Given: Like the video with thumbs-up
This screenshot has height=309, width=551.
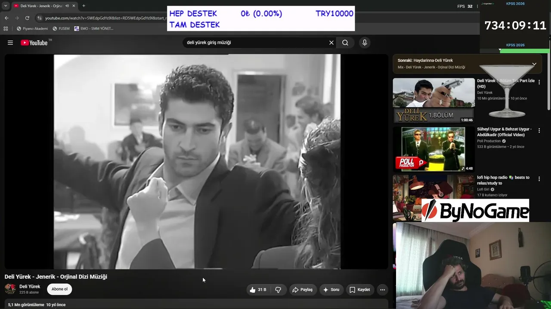Looking at the screenshot, I should tap(257, 290).
